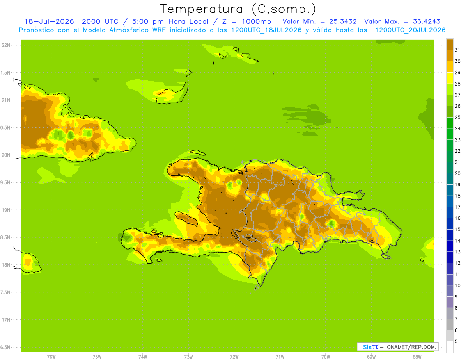The image size is (468, 362).
Task: Click the teal colorbar segment between 19 and 20
Action: (450, 179)
